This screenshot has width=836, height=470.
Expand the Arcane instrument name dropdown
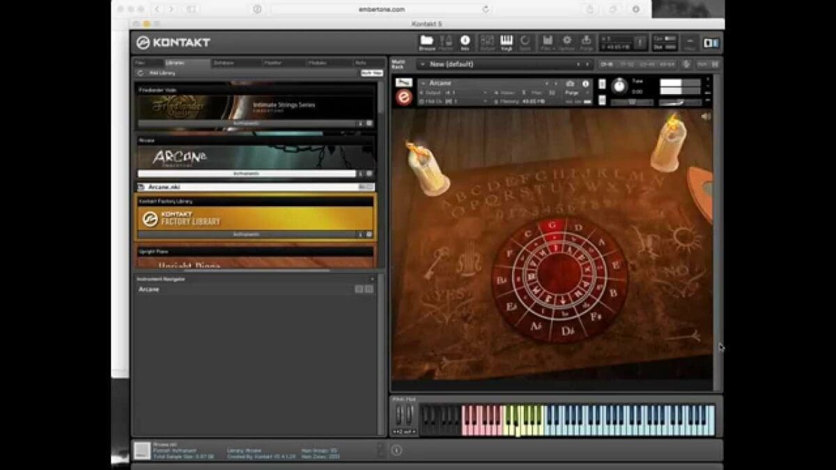423,84
